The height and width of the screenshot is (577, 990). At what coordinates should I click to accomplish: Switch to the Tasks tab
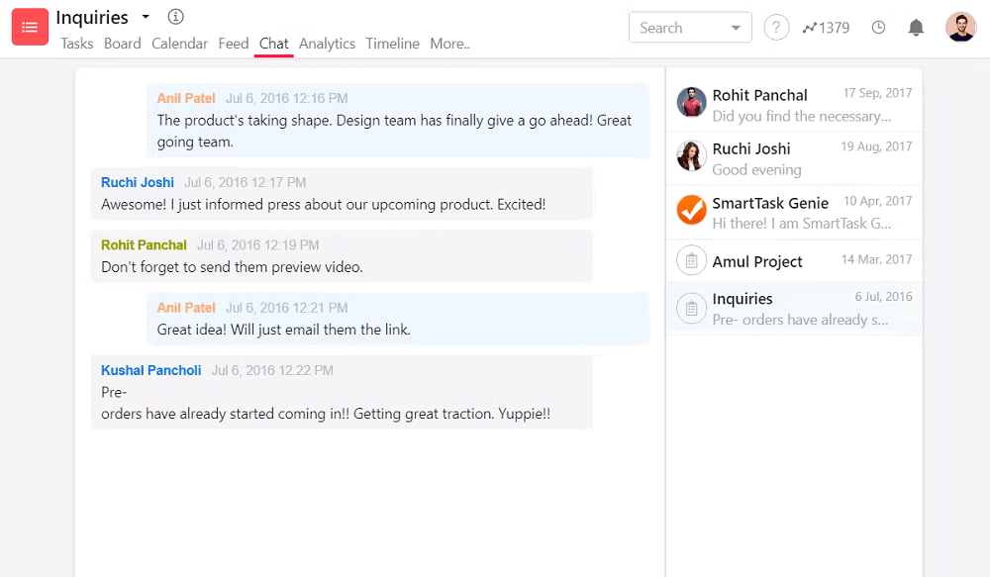tap(77, 44)
